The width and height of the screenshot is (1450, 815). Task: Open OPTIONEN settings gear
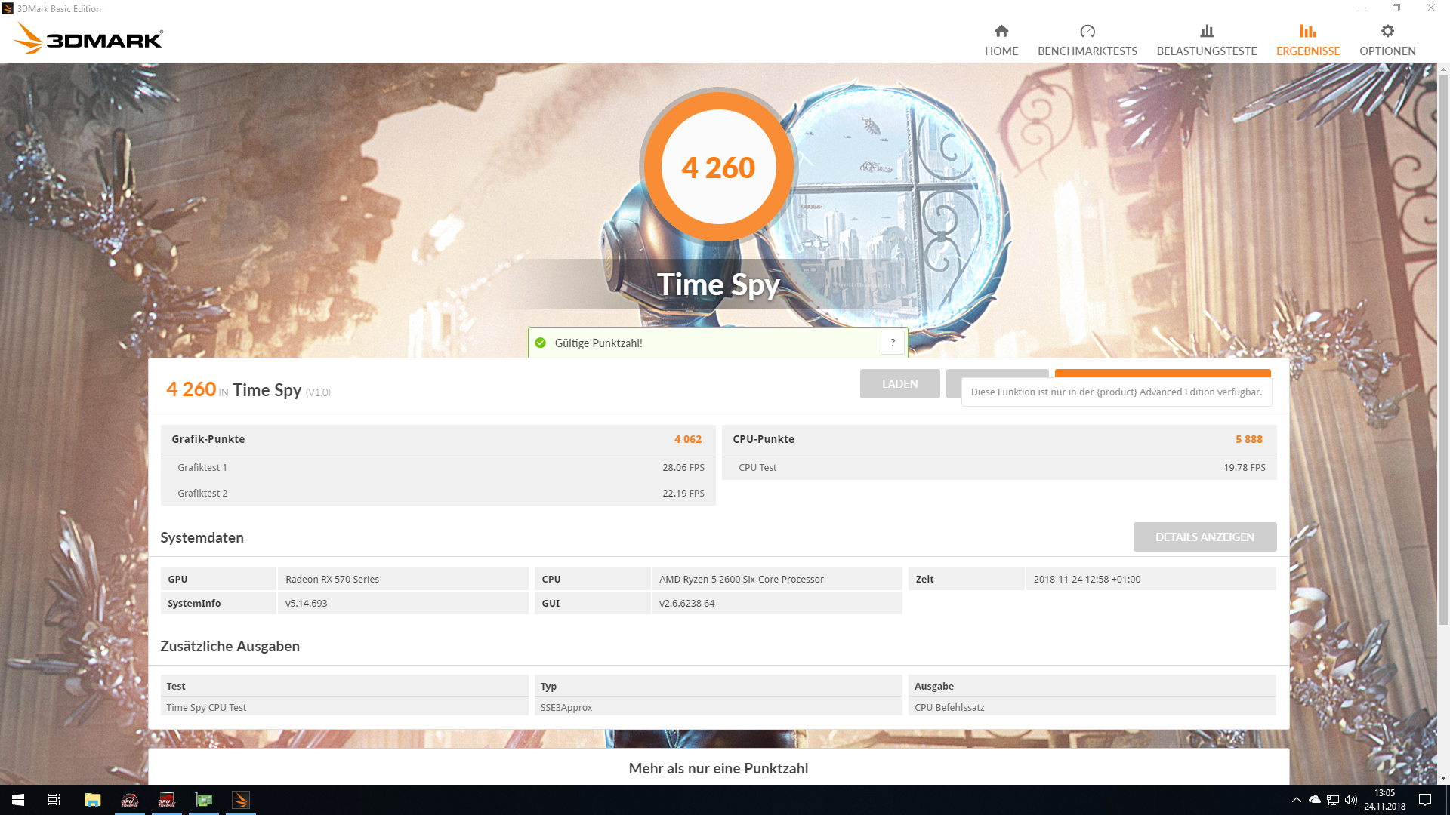(1387, 32)
